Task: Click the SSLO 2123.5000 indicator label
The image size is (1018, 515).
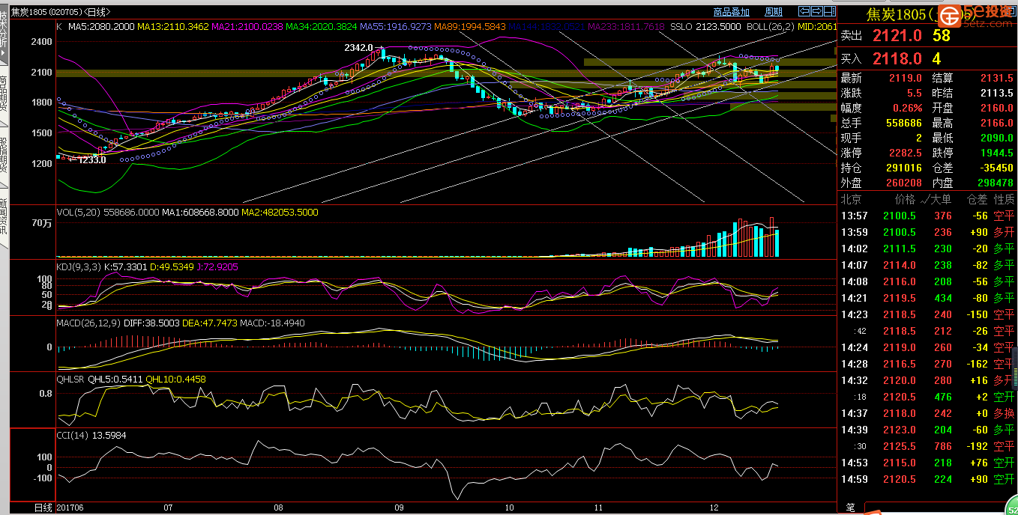Action: point(706,26)
